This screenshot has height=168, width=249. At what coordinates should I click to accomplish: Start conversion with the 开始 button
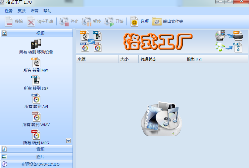114,21
